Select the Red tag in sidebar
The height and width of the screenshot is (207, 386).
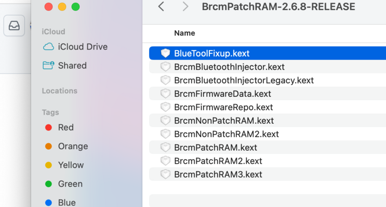click(48, 128)
